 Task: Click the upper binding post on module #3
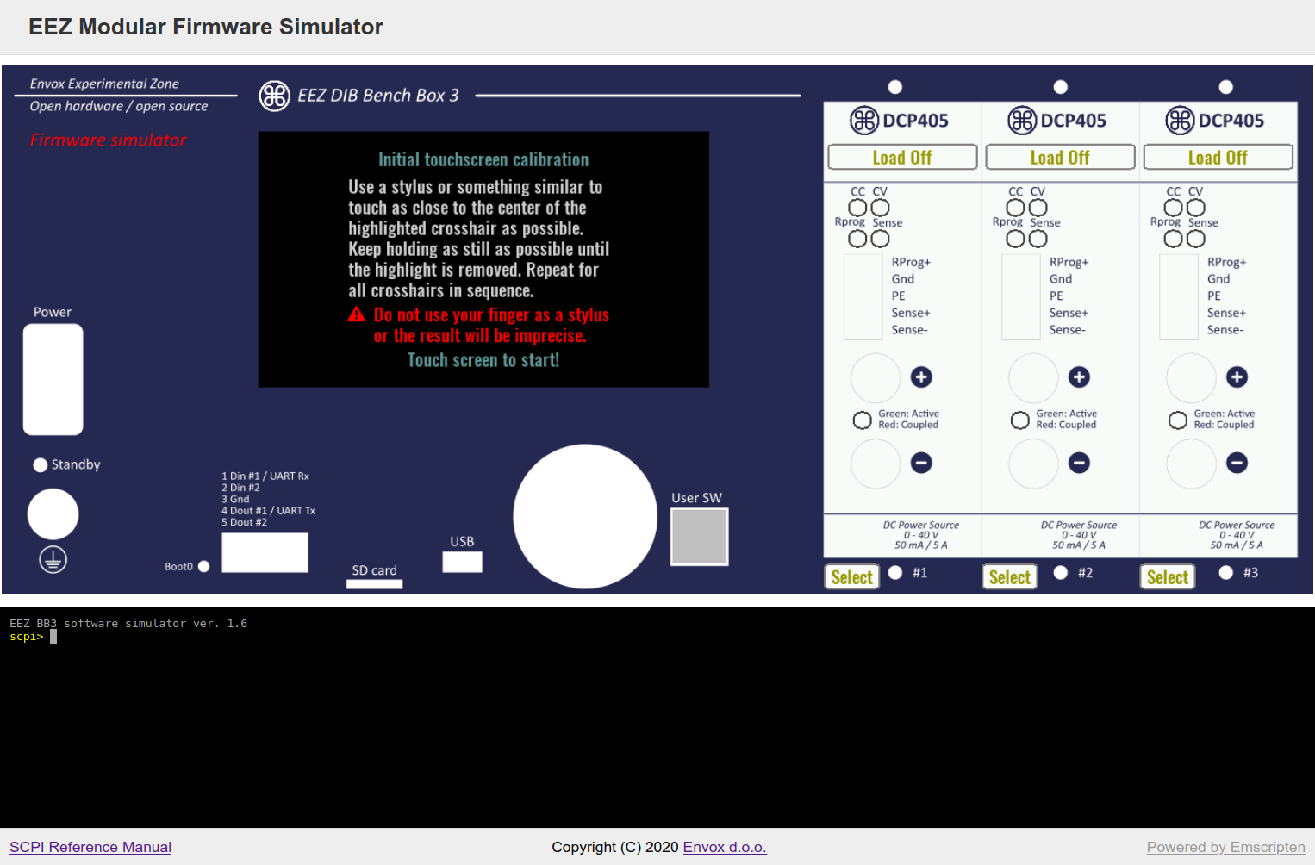point(1191,377)
